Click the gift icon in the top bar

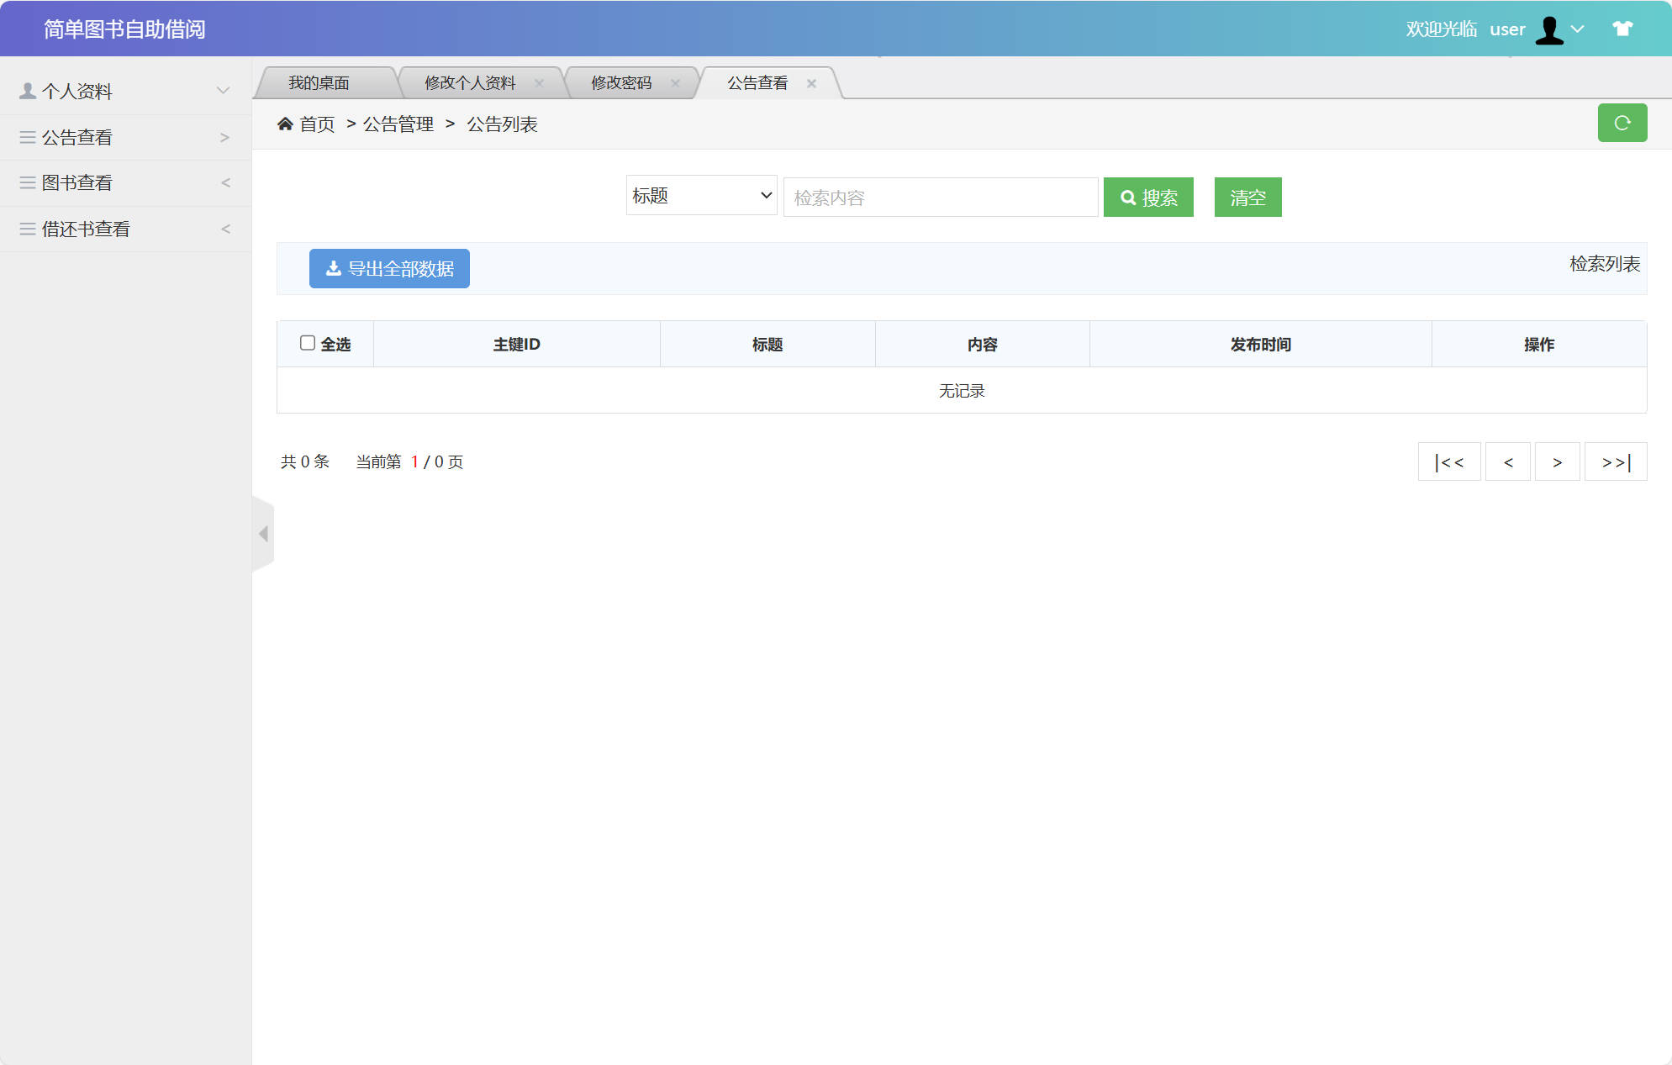pos(1622,29)
